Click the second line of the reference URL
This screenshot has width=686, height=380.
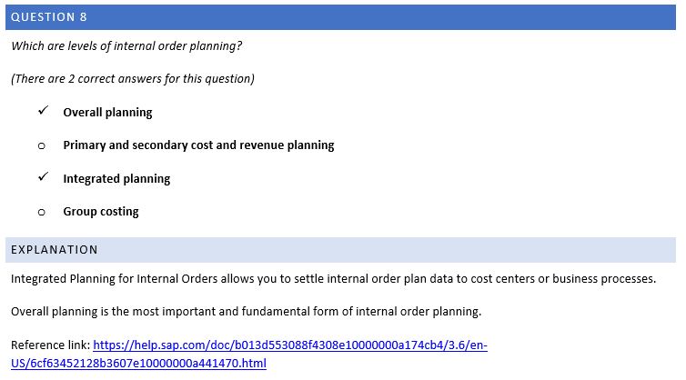[x=138, y=364]
